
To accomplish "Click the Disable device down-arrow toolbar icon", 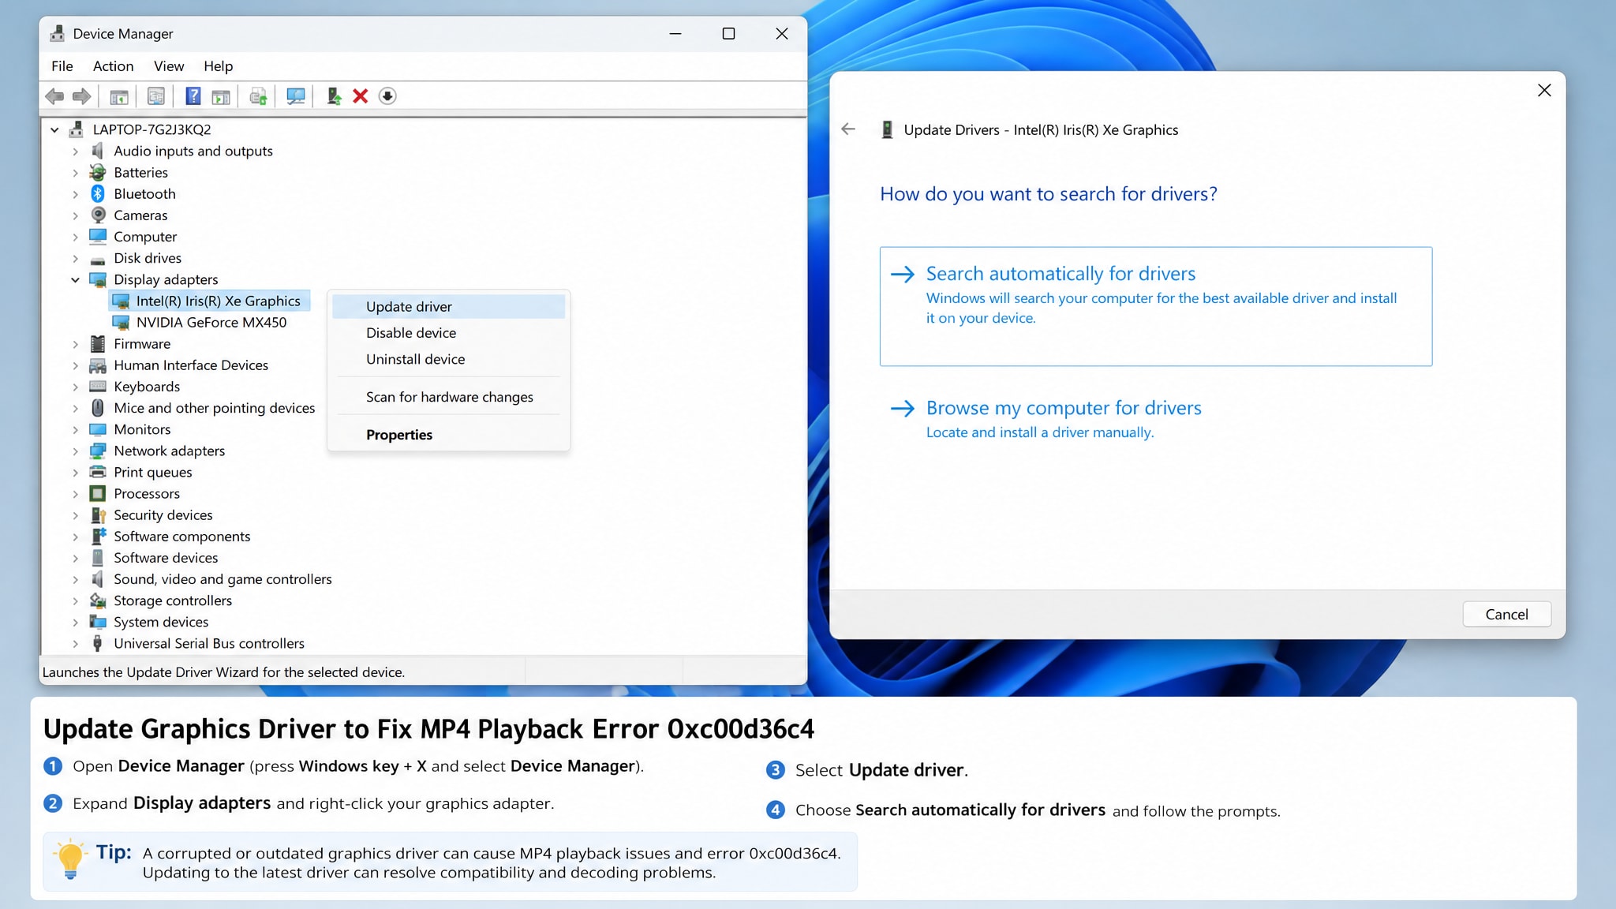I will point(387,96).
